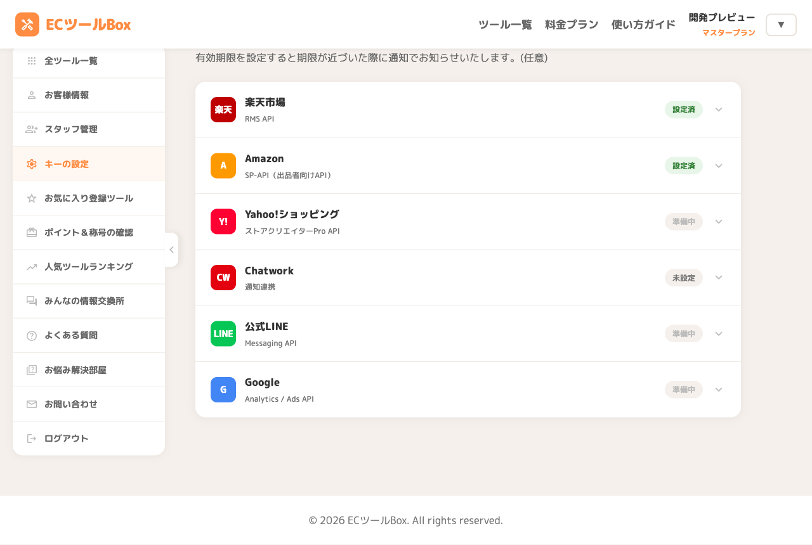The height and width of the screenshot is (545, 812).
Task: Click the grid icon beside 全ツール一覧
Action: click(x=32, y=61)
